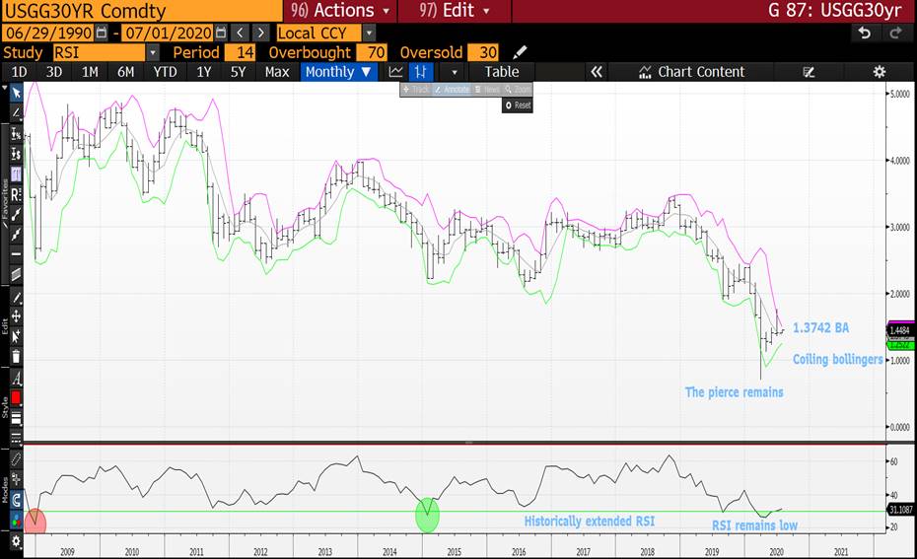The image size is (917, 559).
Task: Open the Edit menu
Action: click(455, 11)
